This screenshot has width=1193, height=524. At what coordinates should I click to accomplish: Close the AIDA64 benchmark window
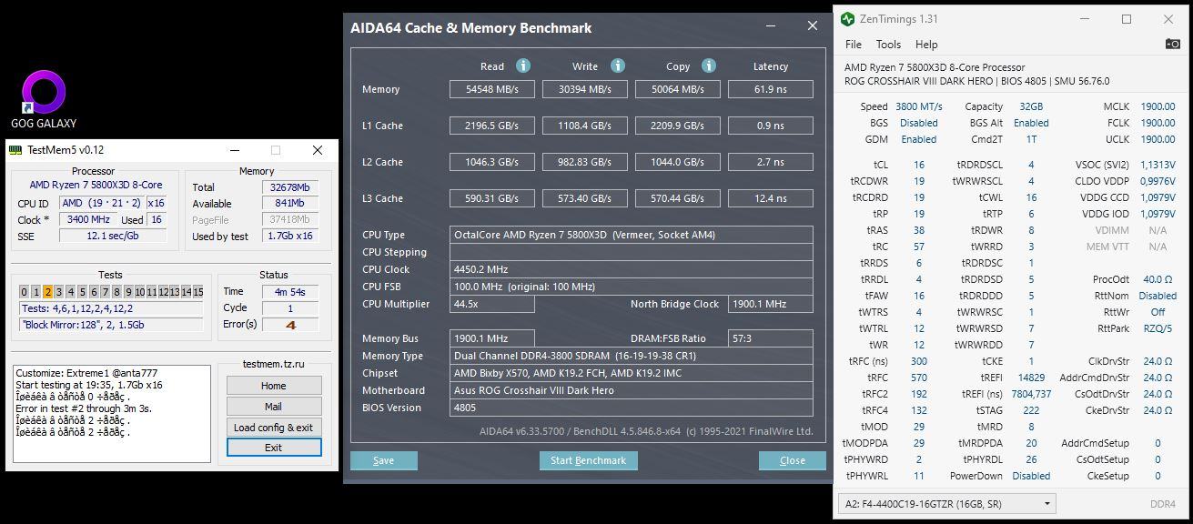[x=812, y=27]
